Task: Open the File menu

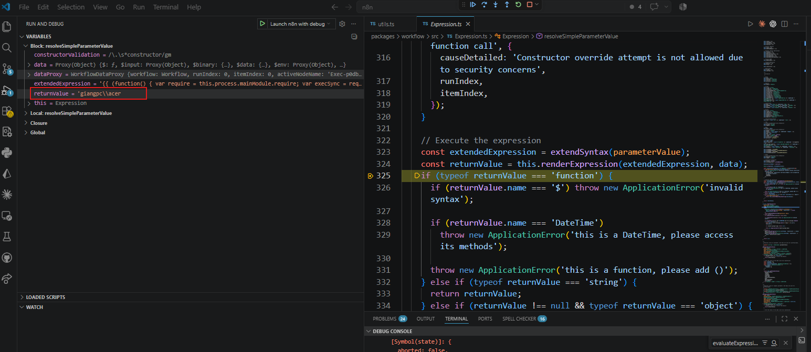Action: 24,7
